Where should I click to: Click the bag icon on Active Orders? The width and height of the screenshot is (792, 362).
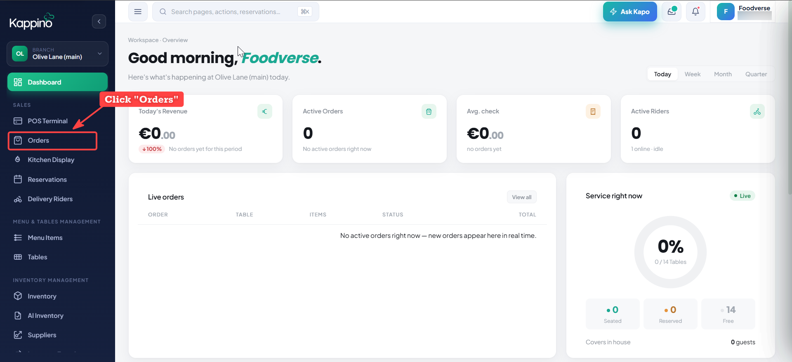tap(429, 111)
